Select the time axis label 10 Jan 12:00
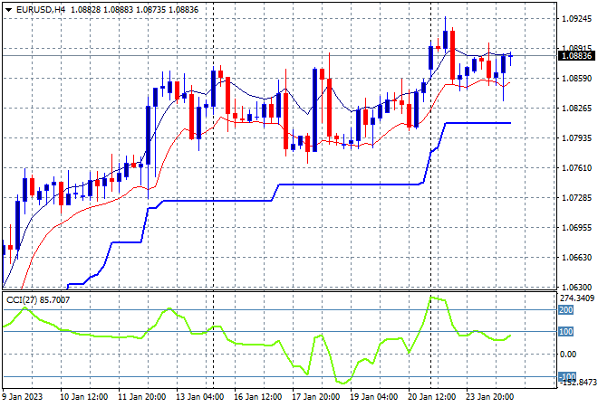Image resolution: width=598 pixels, height=407 pixels. (84, 397)
